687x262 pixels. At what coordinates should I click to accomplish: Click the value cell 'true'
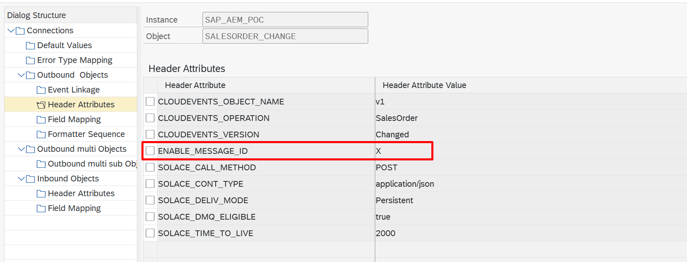[531, 217]
